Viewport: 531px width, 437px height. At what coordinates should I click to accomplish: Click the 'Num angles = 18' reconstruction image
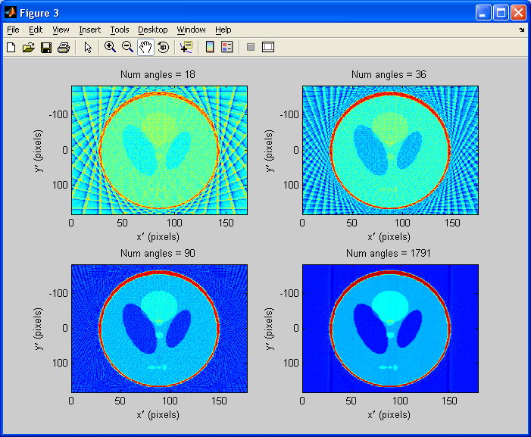160,150
